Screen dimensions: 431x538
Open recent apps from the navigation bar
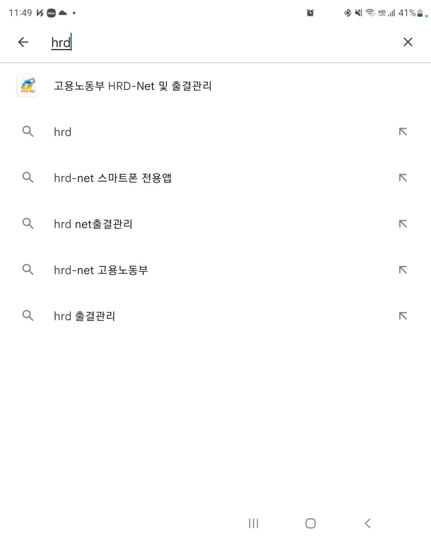tap(253, 523)
